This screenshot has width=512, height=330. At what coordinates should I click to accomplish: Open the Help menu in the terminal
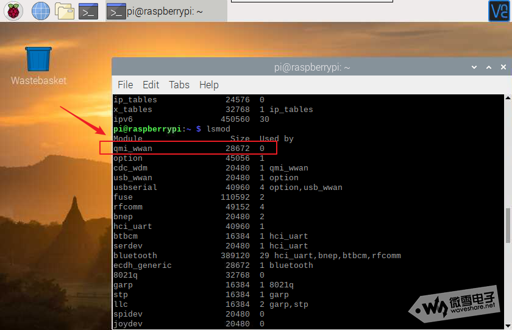pos(208,85)
